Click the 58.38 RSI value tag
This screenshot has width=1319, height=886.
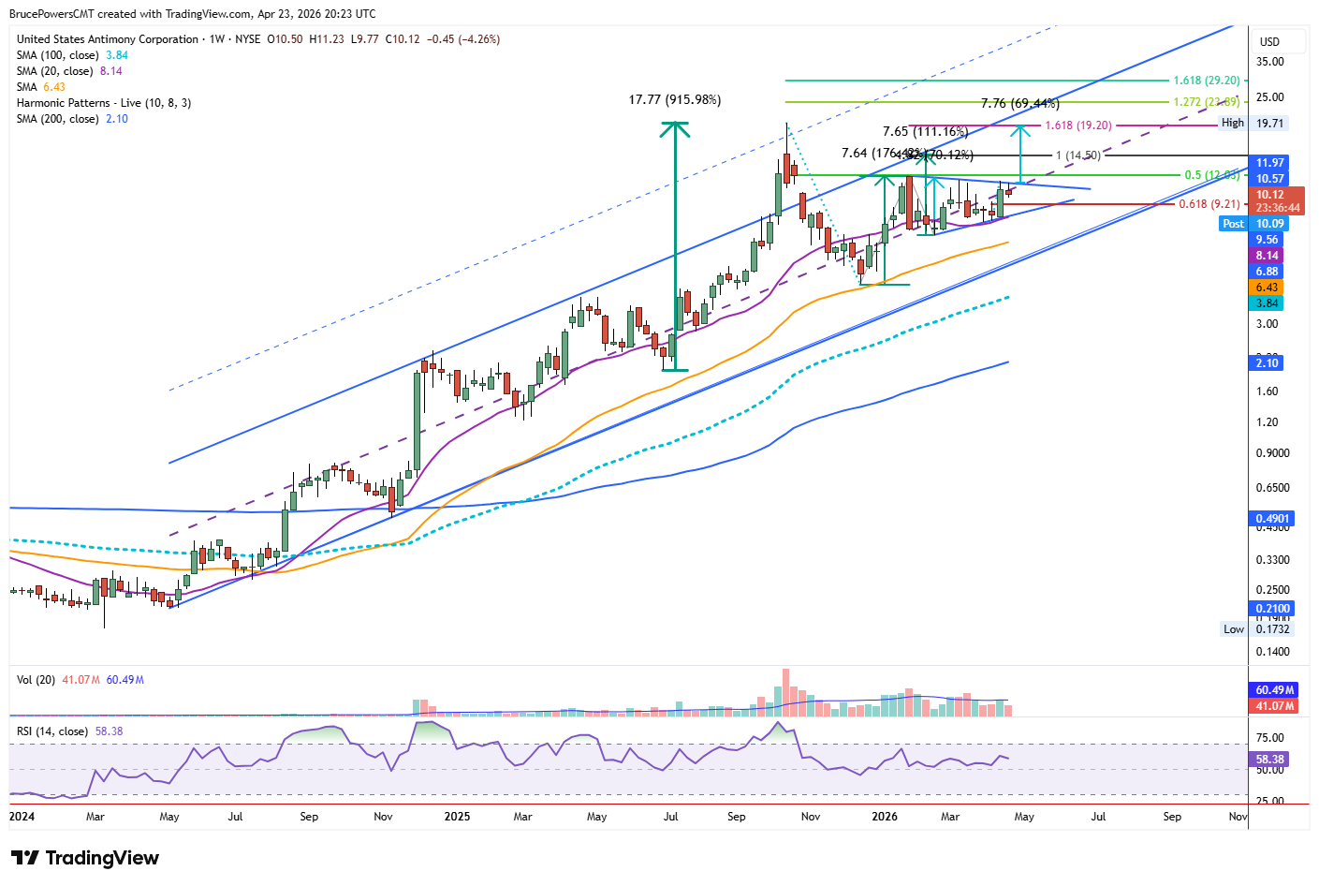coord(1270,760)
